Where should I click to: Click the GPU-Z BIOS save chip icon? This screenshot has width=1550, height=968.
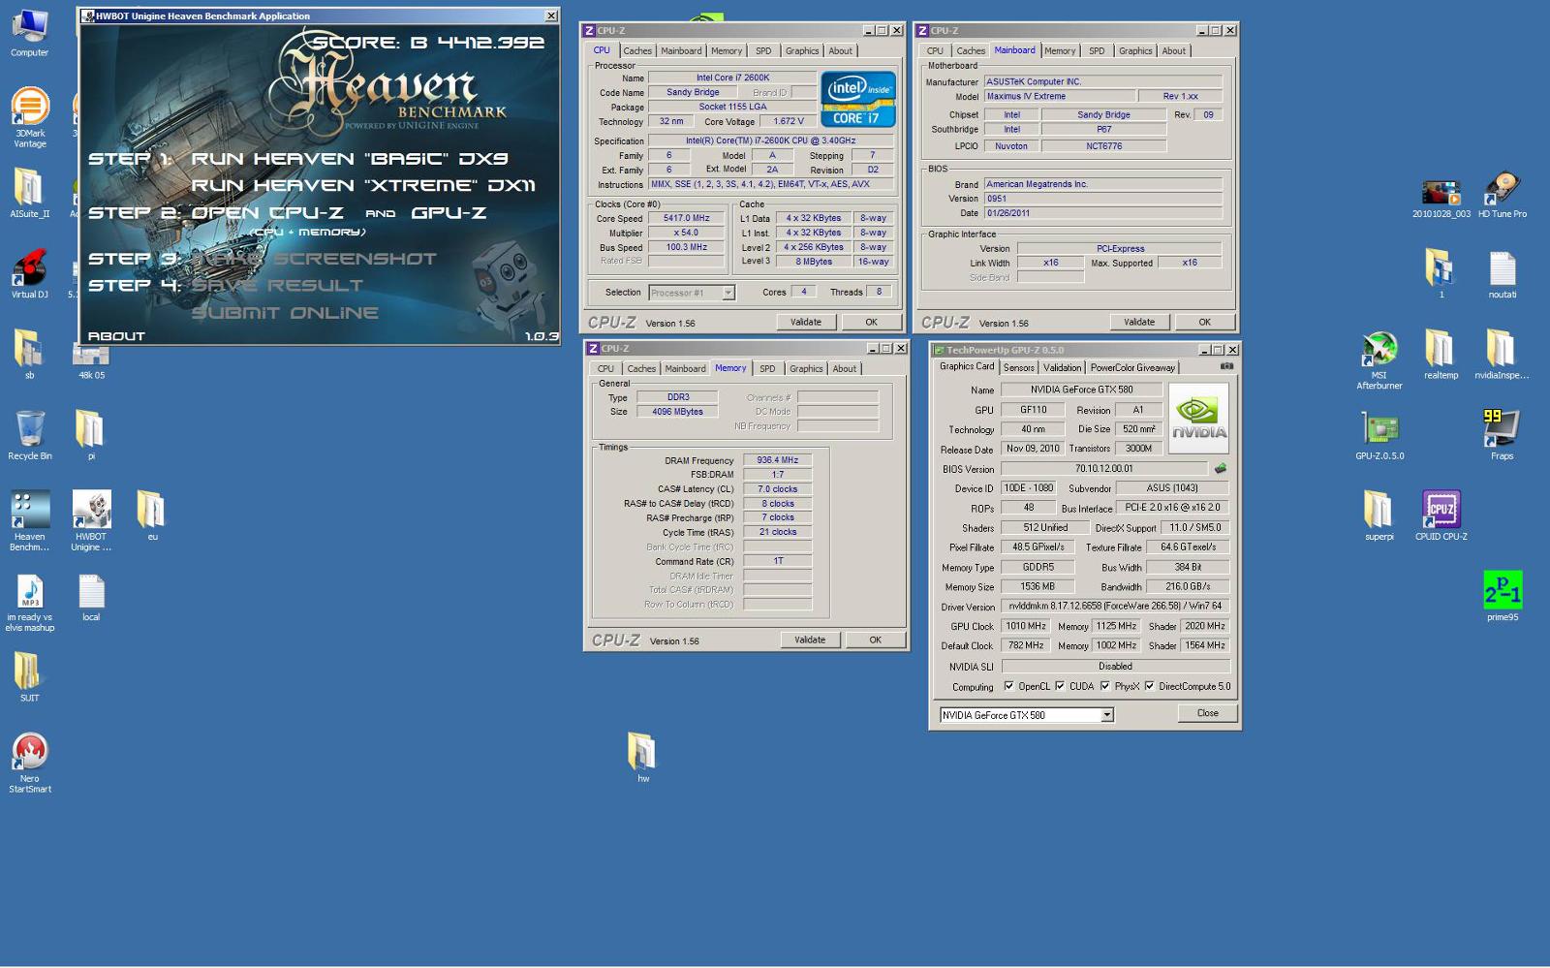point(1221,468)
